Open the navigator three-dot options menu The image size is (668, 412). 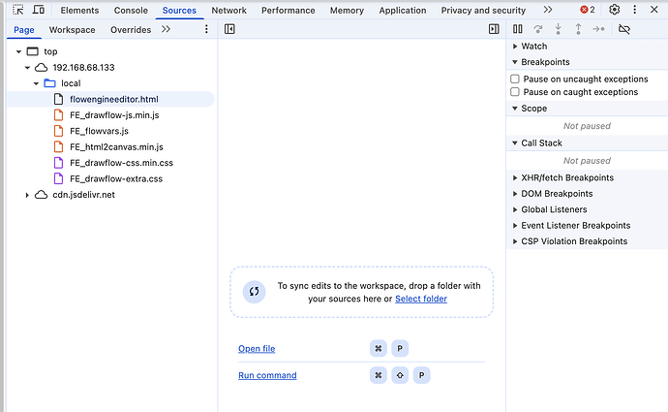tap(206, 29)
